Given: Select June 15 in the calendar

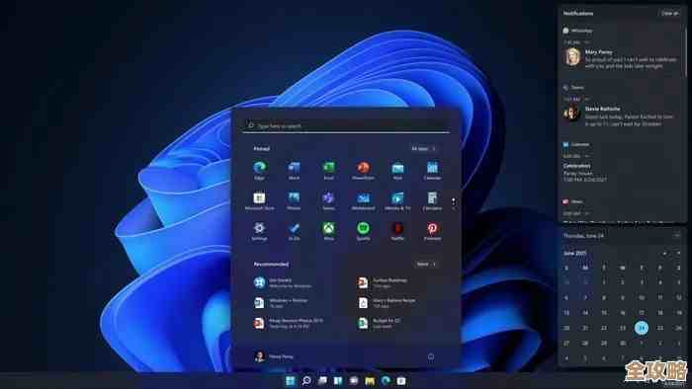Looking at the screenshot, I should click(604, 313).
